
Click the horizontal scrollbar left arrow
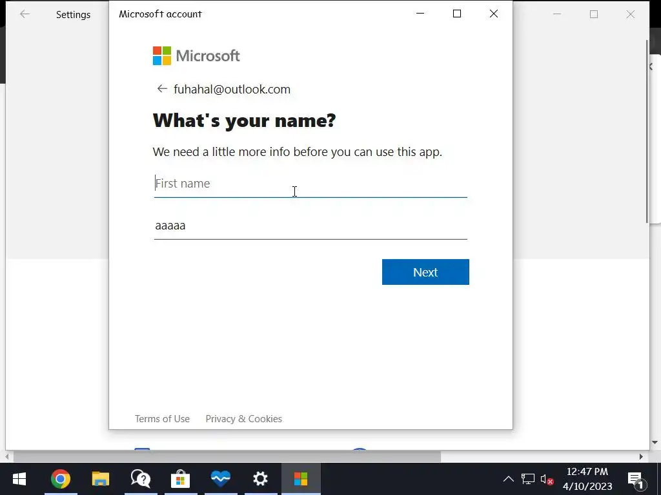tap(6, 457)
